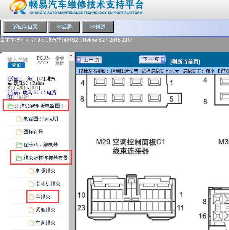This screenshot has width=229, height=230.
Task: Open the 电源线束 tree item
Action: tap(45, 171)
